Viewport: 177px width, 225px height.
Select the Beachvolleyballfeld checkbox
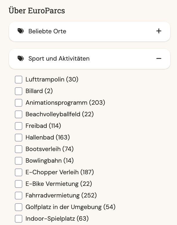click(19, 114)
